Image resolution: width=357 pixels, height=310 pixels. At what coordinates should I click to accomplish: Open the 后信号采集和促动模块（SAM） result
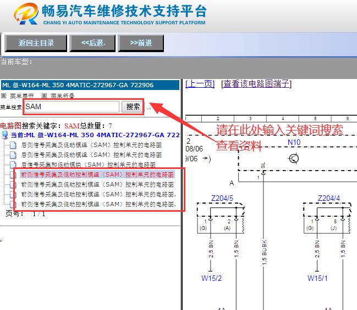coord(89,165)
